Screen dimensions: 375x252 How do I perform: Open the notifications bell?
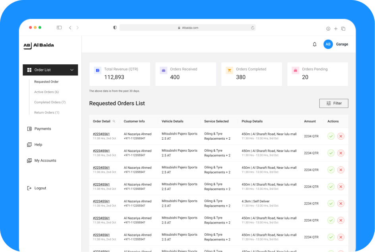(315, 44)
